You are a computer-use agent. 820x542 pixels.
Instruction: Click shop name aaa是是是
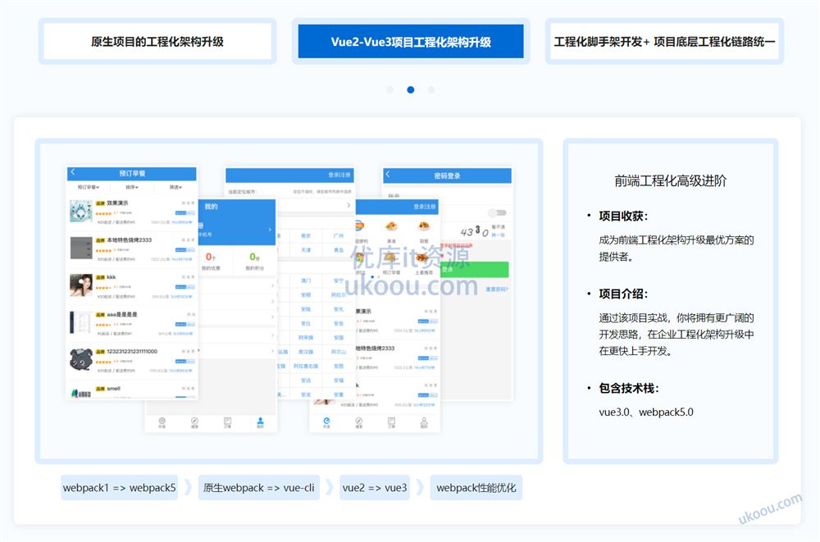(122, 314)
